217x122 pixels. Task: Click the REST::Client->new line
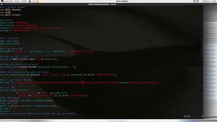tap(28, 59)
